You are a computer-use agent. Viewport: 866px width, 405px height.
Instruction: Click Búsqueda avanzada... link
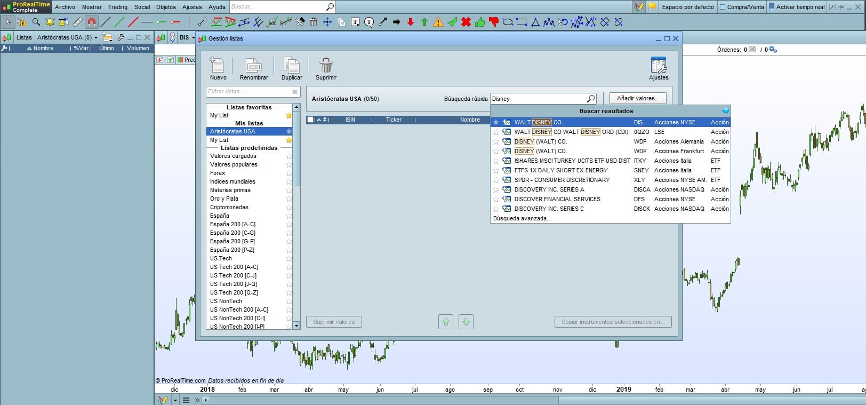(x=522, y=218)
